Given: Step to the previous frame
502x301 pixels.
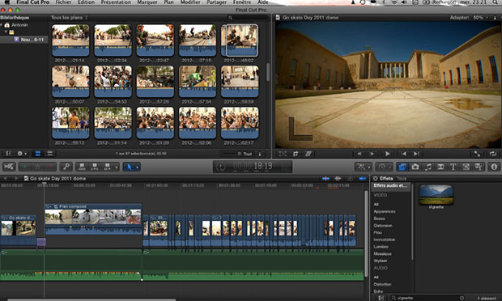Looking at the screenshot, I should [x=359, y=154].
